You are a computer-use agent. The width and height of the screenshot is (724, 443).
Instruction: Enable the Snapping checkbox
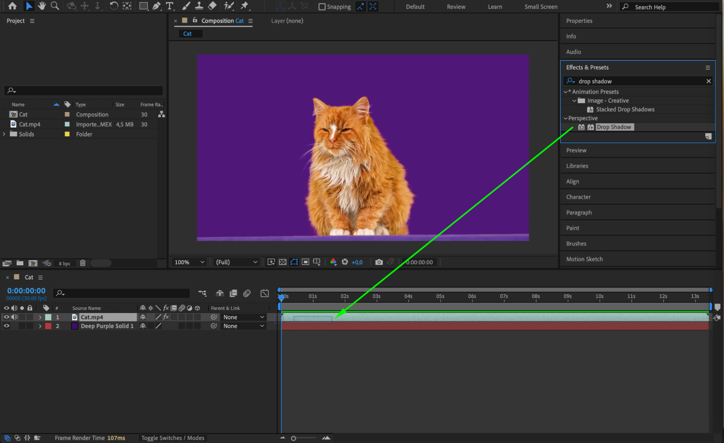pos(322,7)
